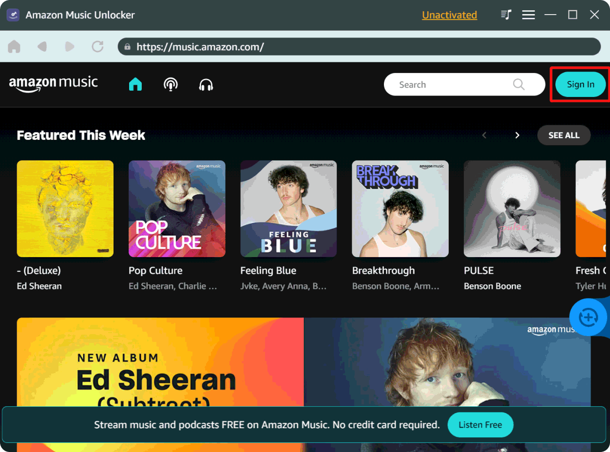Go to browser home page icon
This screenshot has height=452, width=610.
coord(14,47)
